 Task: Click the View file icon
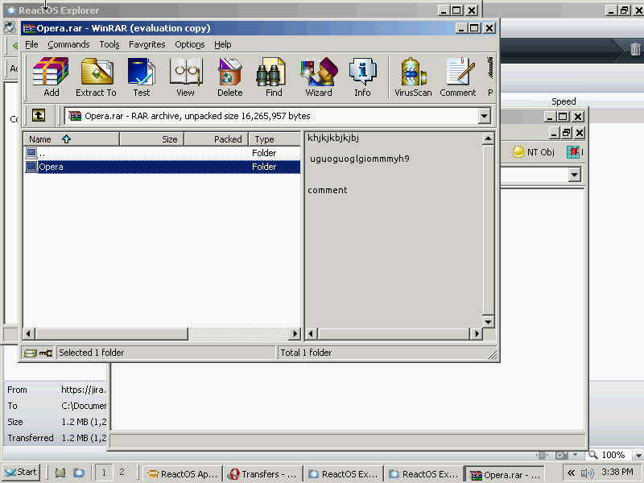[x=186, y=76]
